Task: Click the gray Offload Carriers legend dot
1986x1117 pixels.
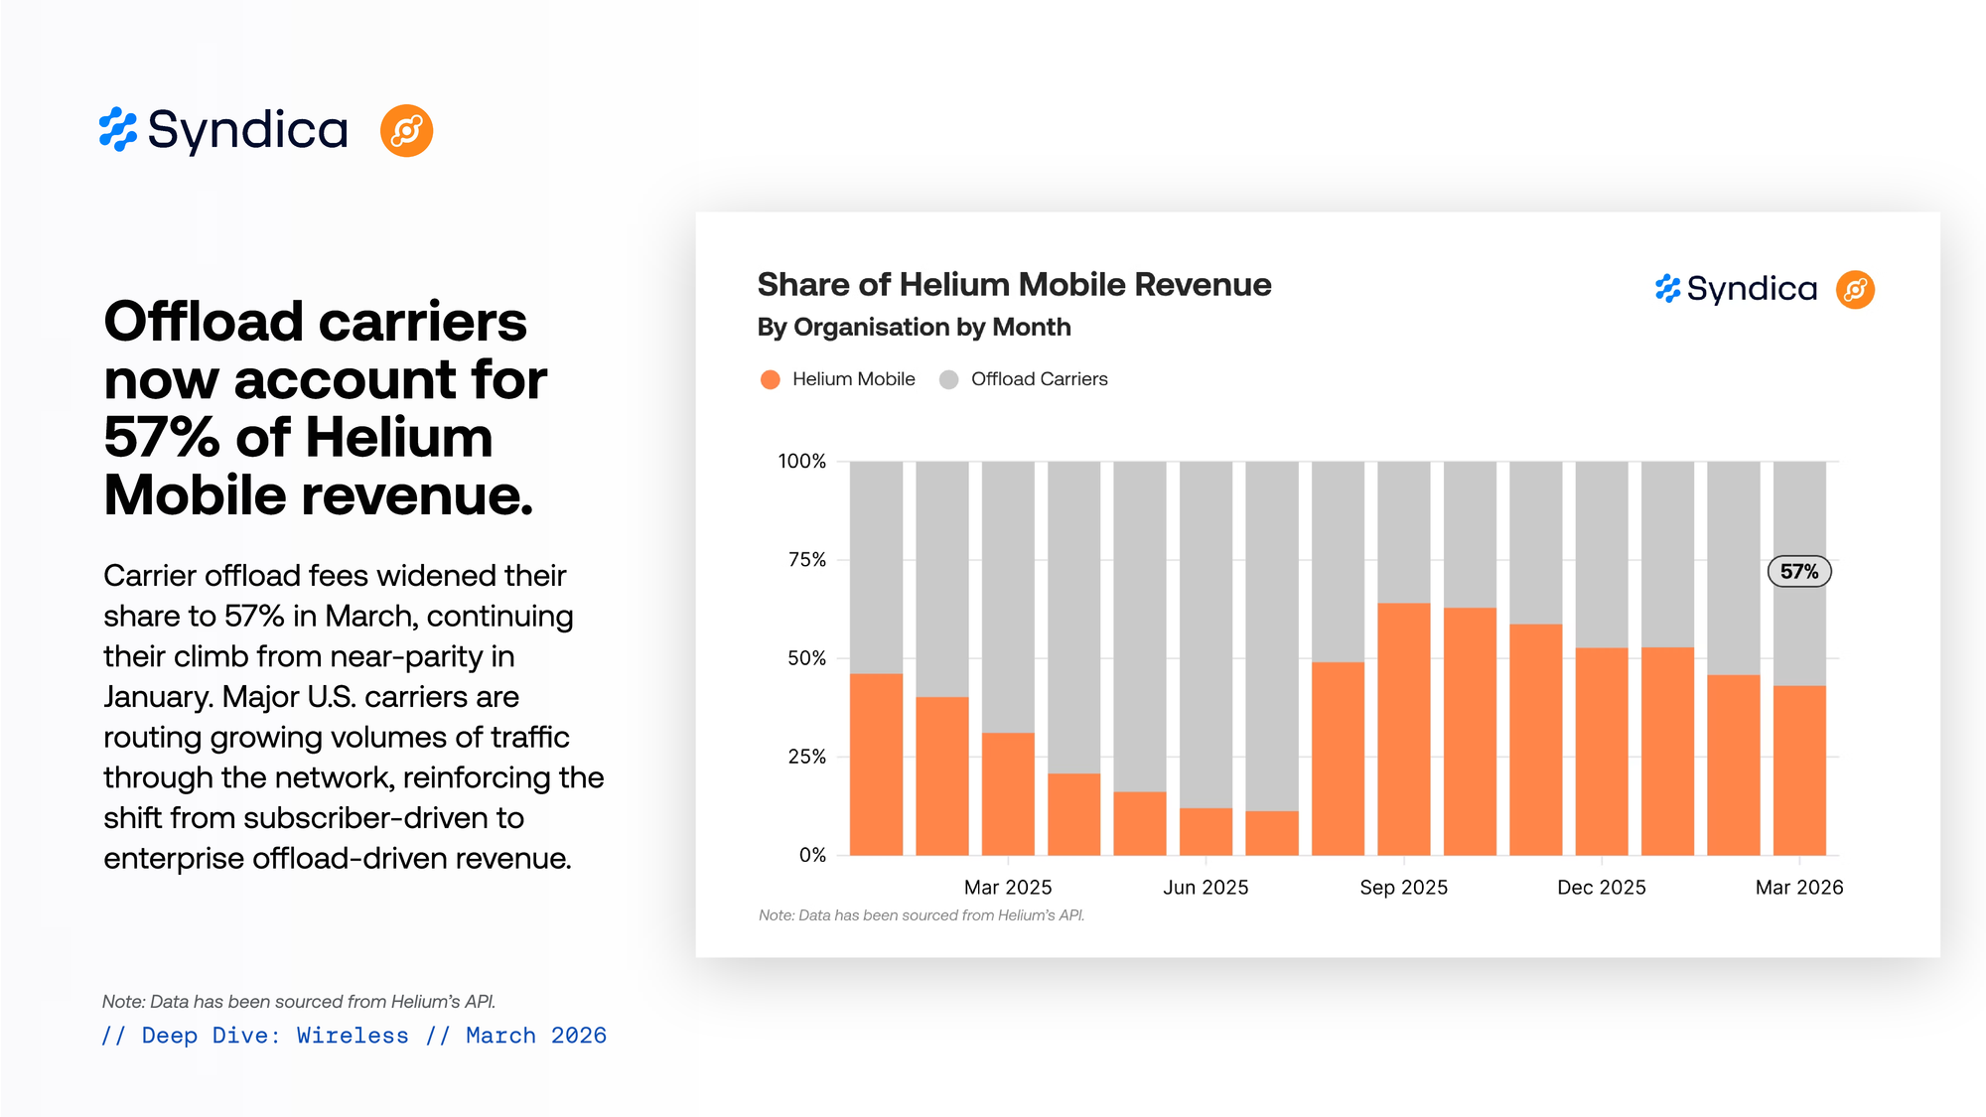Action: [x=948, y=379]
